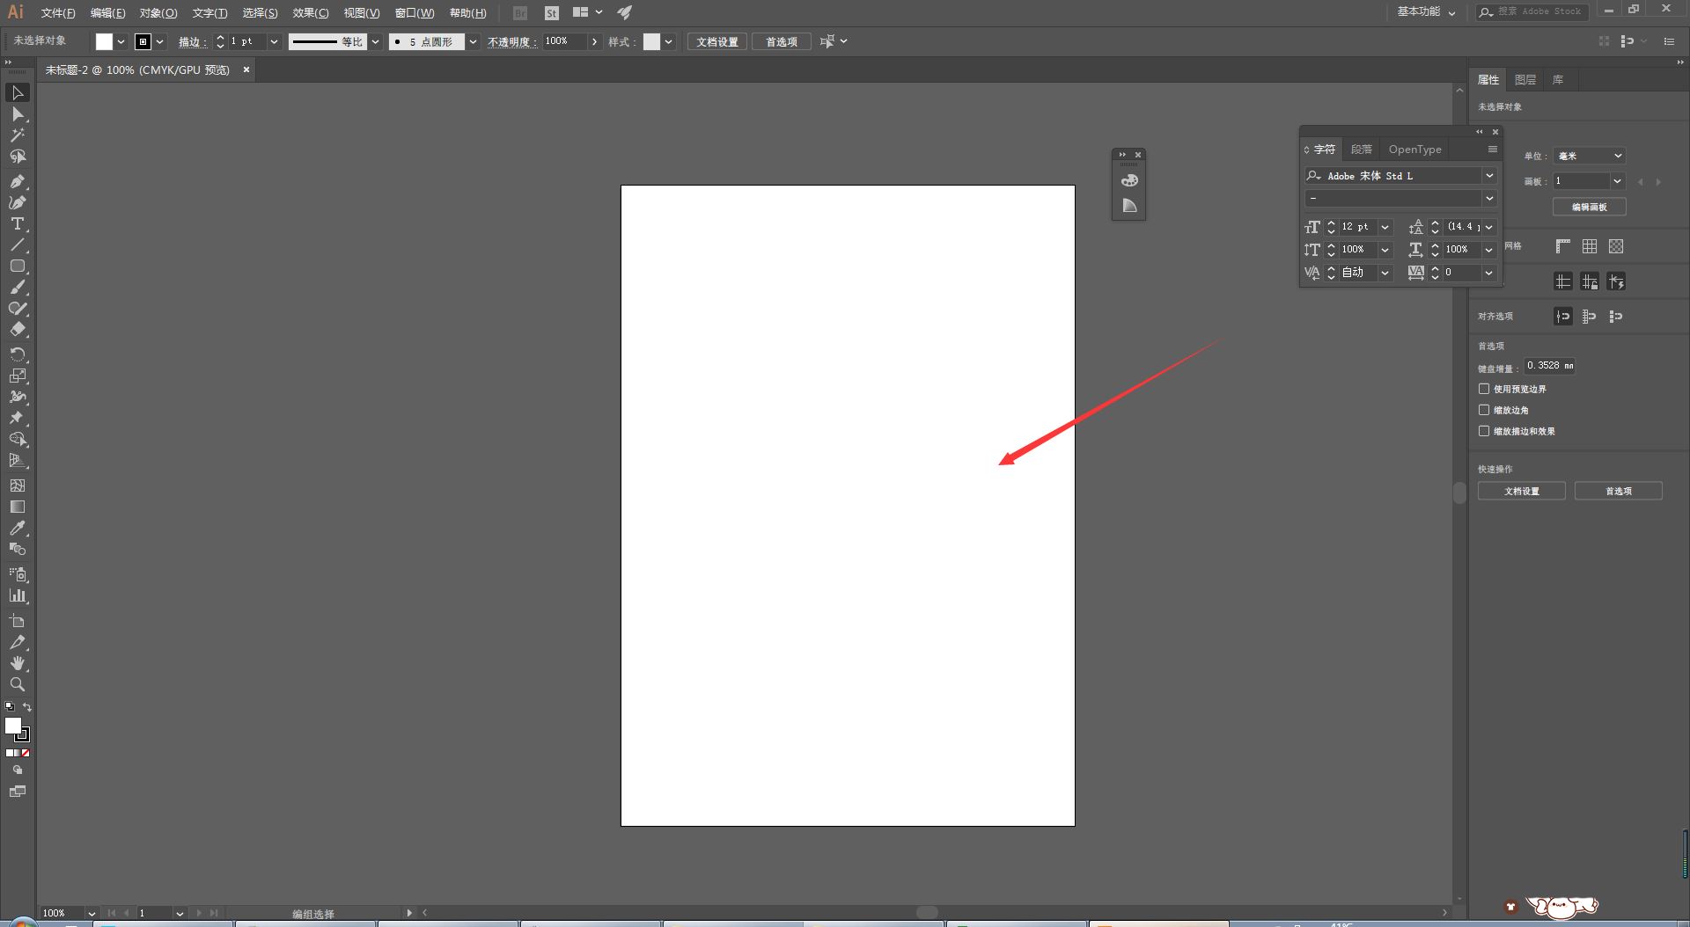Open the font size 12 pt dropdown
1690x927 pixels.
[1385, 227]
